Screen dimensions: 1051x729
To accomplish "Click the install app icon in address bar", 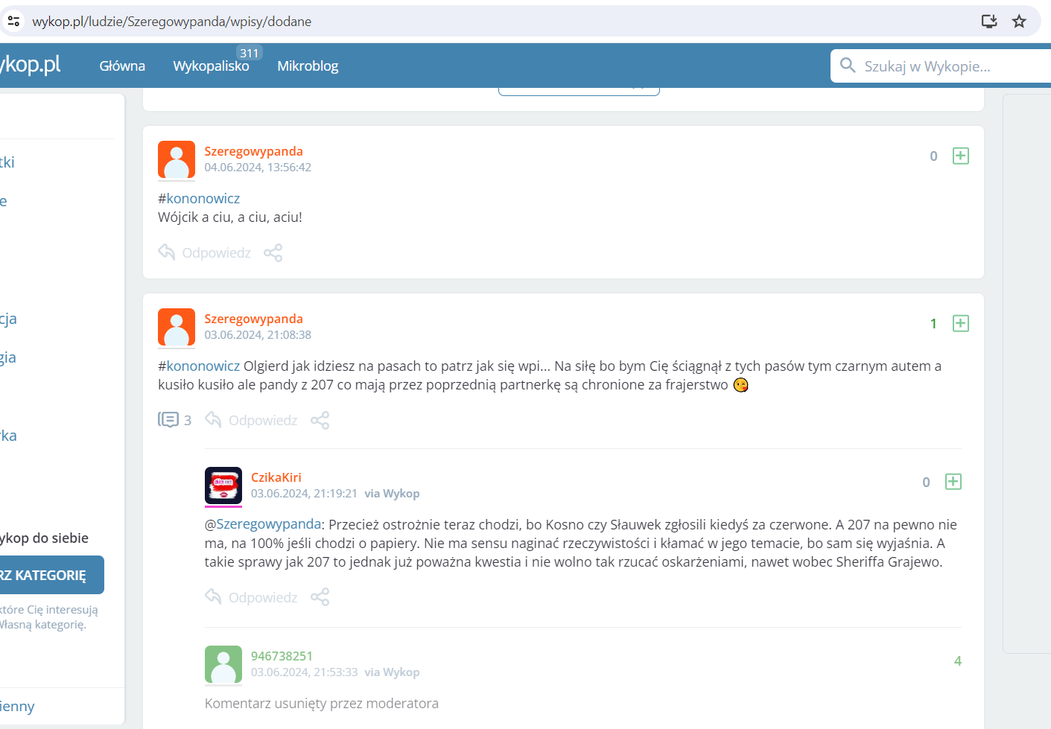I will coord(989,21).
